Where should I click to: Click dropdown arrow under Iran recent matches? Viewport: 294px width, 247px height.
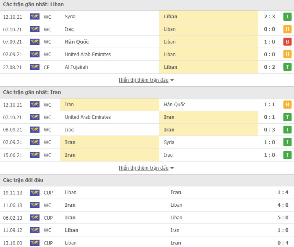pyautogui.click(x=172, y=168)
